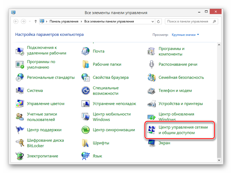Click the Распознавание речи microphone icon
The height and width of the screenshot is (173, 232).
point(151,64)
